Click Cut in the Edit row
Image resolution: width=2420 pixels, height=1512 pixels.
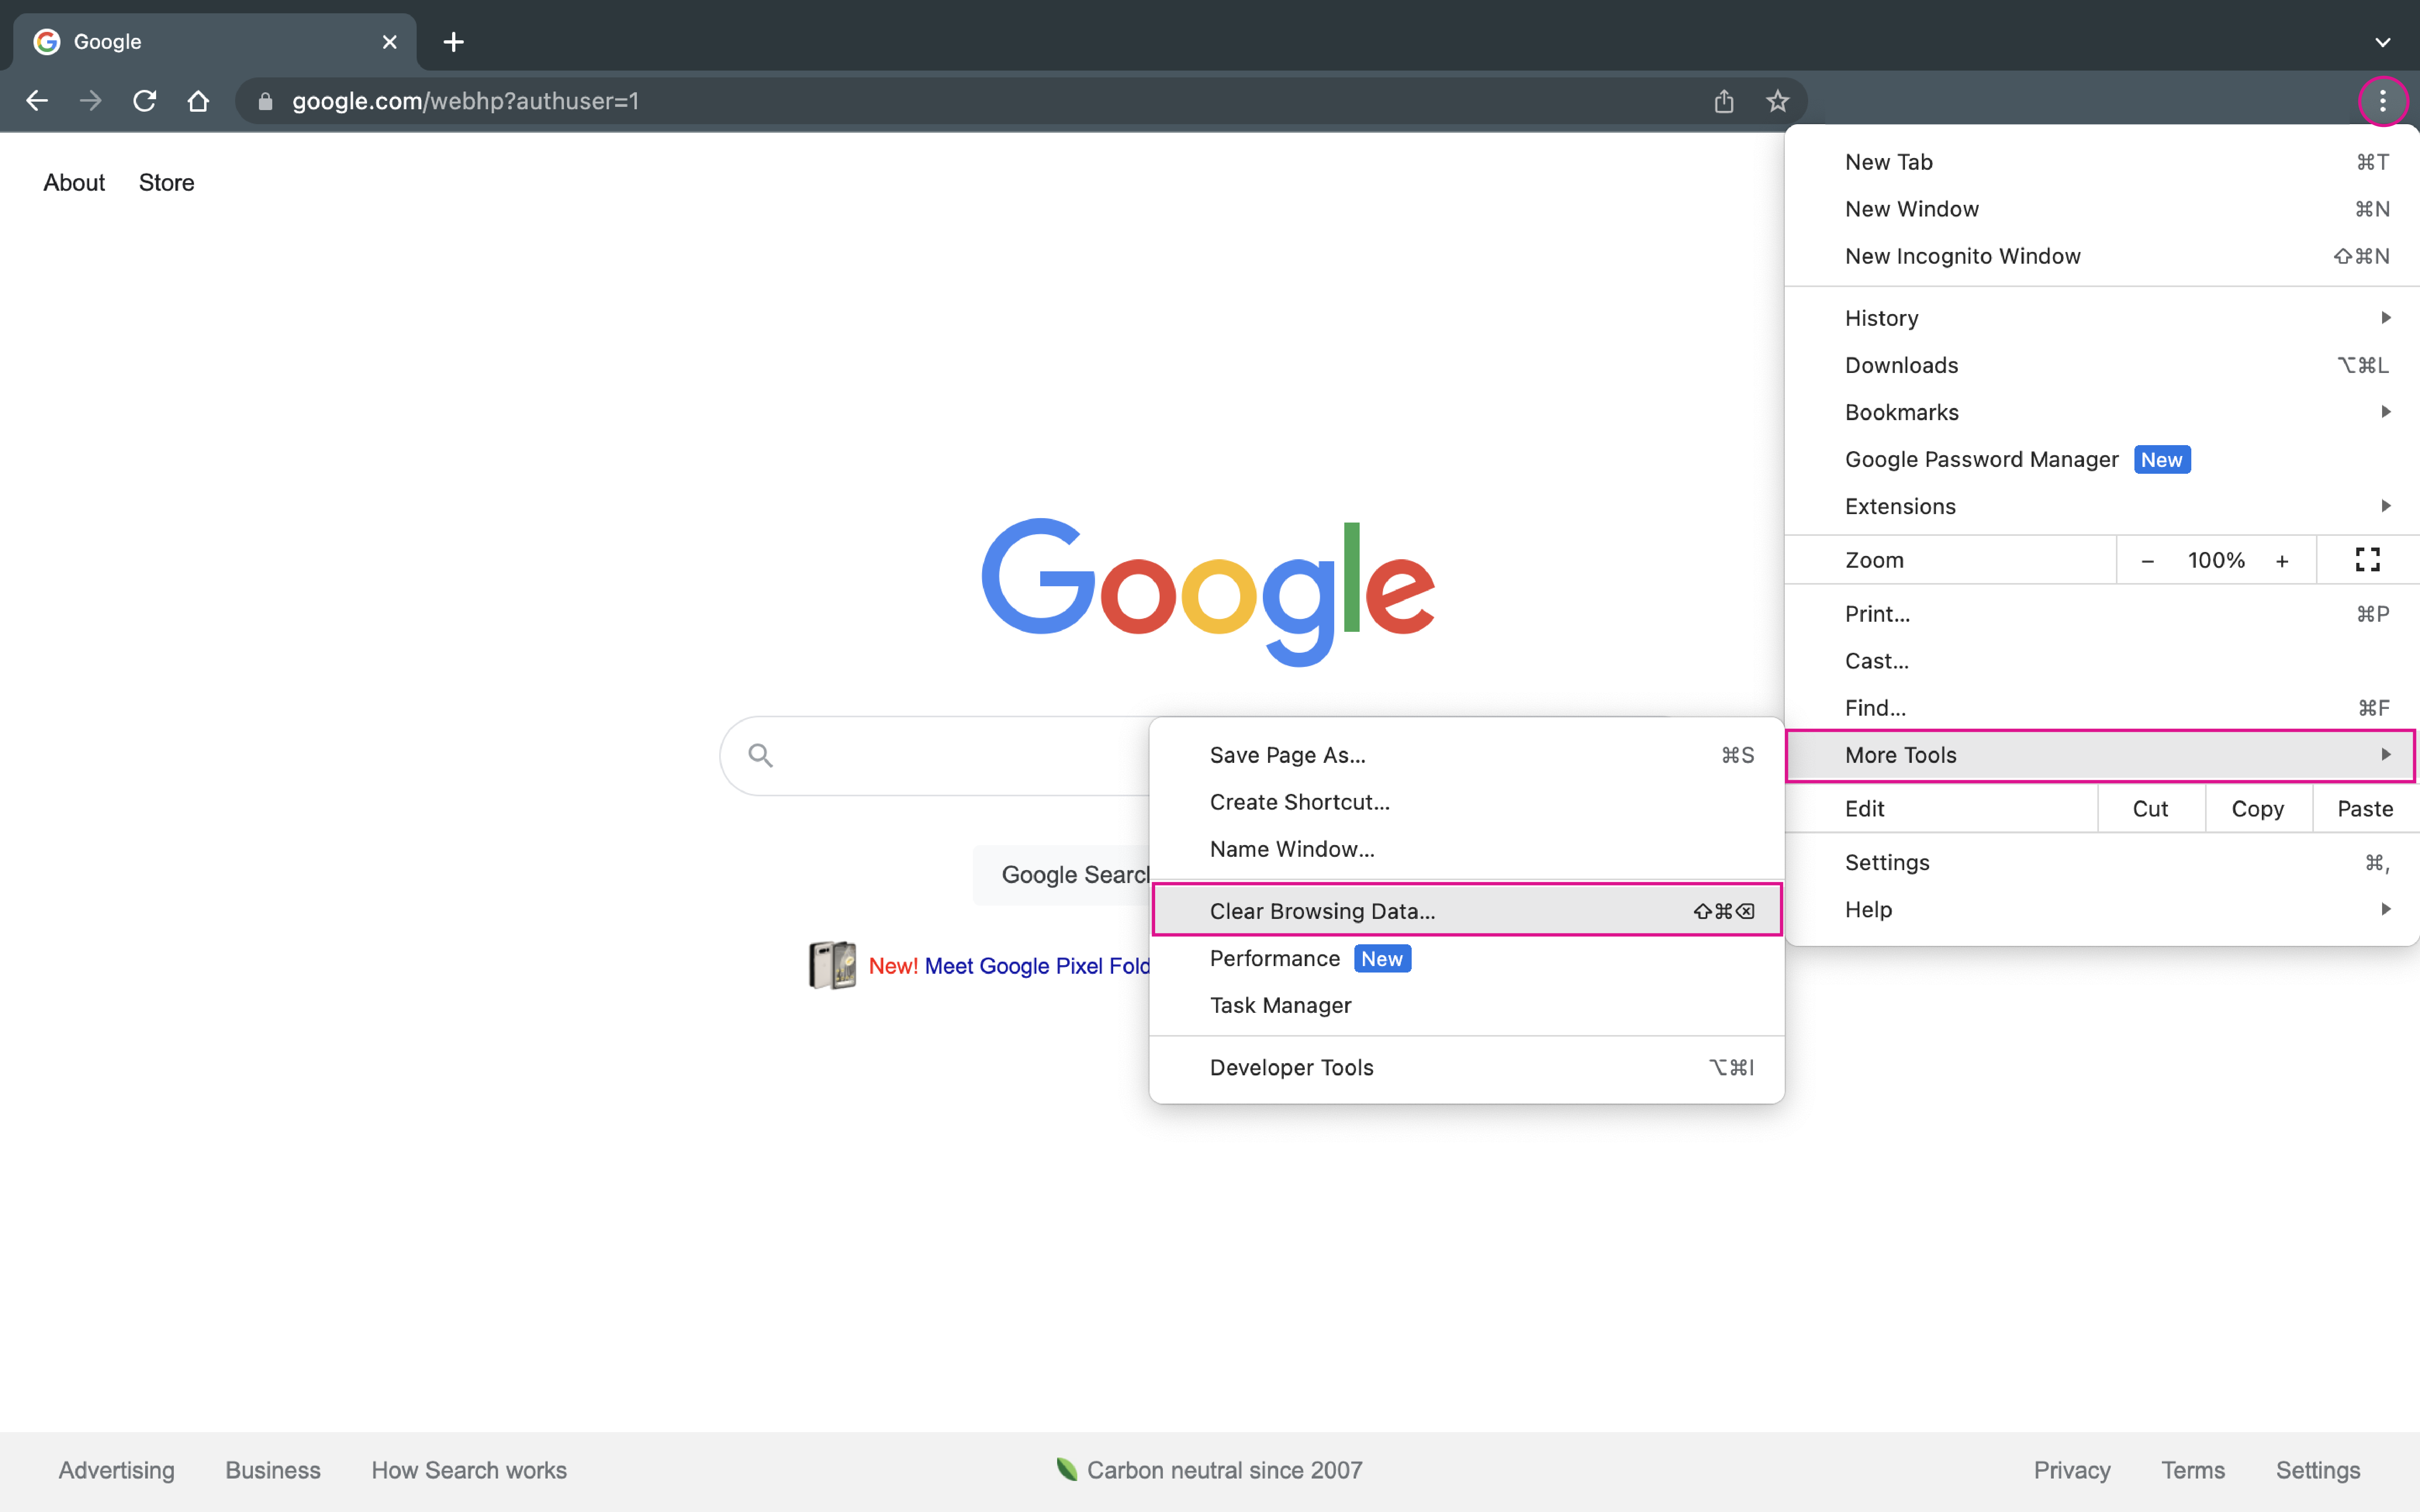[x=2150, y=809]
